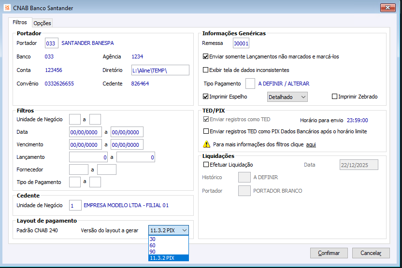Open the Detalhado dropdown
This screenshot has height=268, width=402.
pyautogui.click(x=287, y=97)
